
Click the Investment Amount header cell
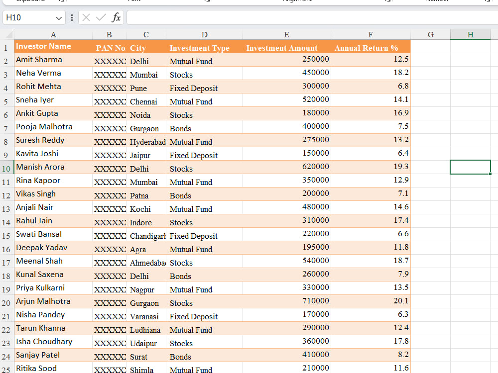[x=287, y=46]
